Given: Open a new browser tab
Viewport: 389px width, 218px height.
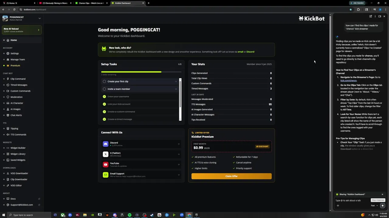Looking at the screenshot, I should pyautogui.click(x=149, y=3).
